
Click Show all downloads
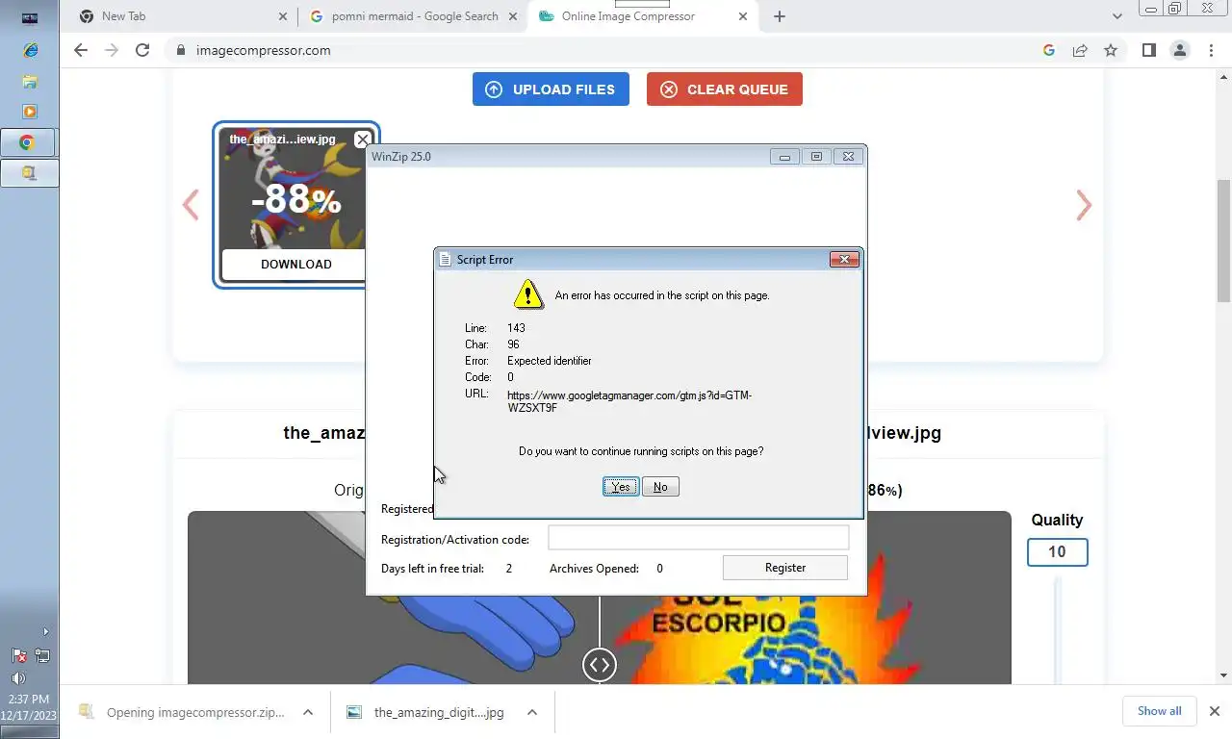tap(1159, 711)
